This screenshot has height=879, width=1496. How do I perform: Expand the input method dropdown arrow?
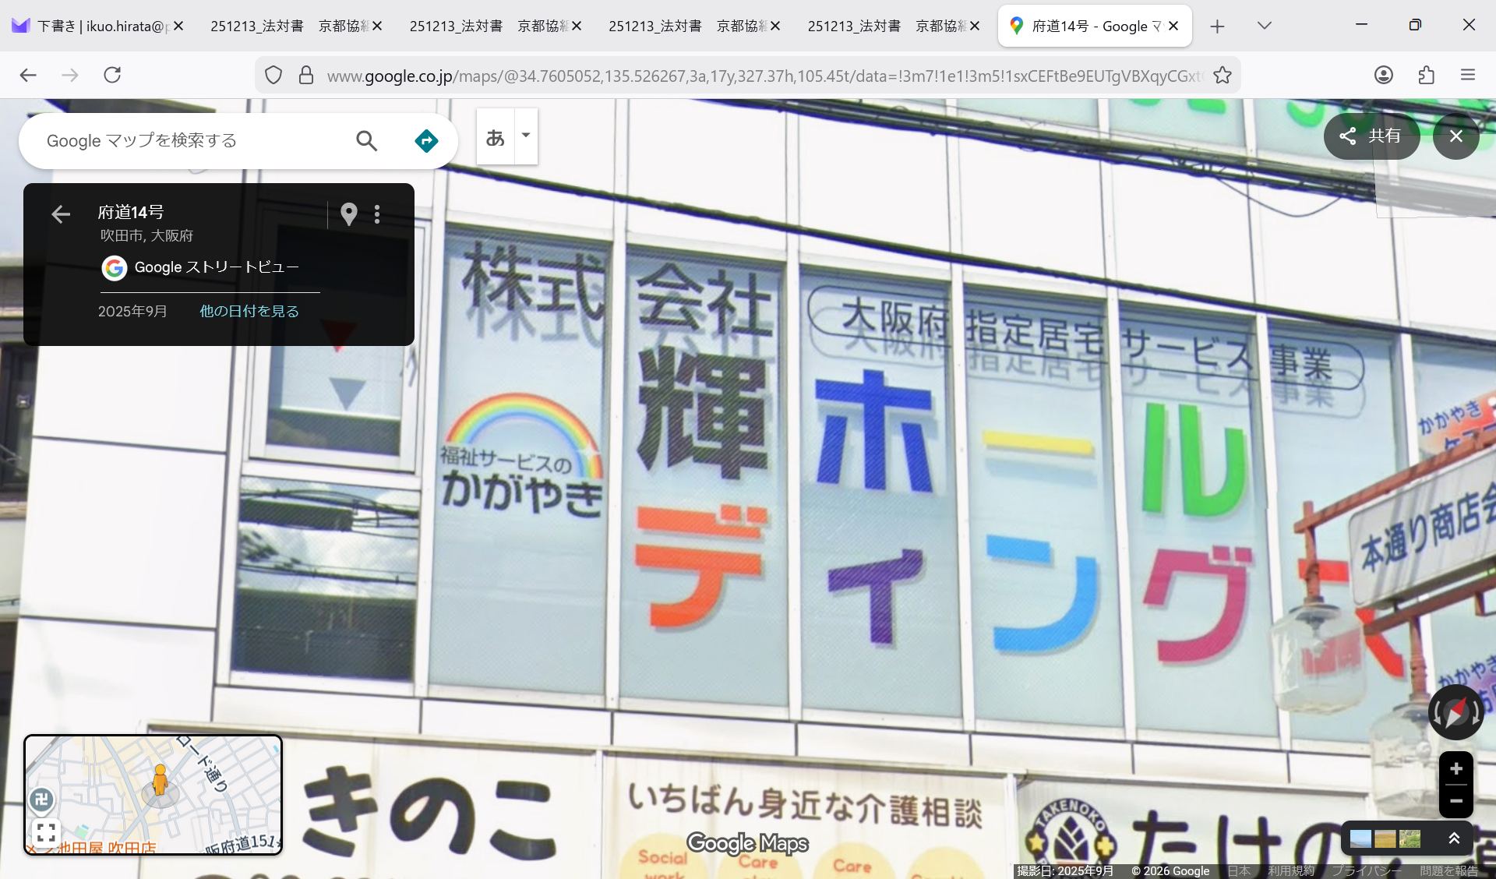point(526,136)
